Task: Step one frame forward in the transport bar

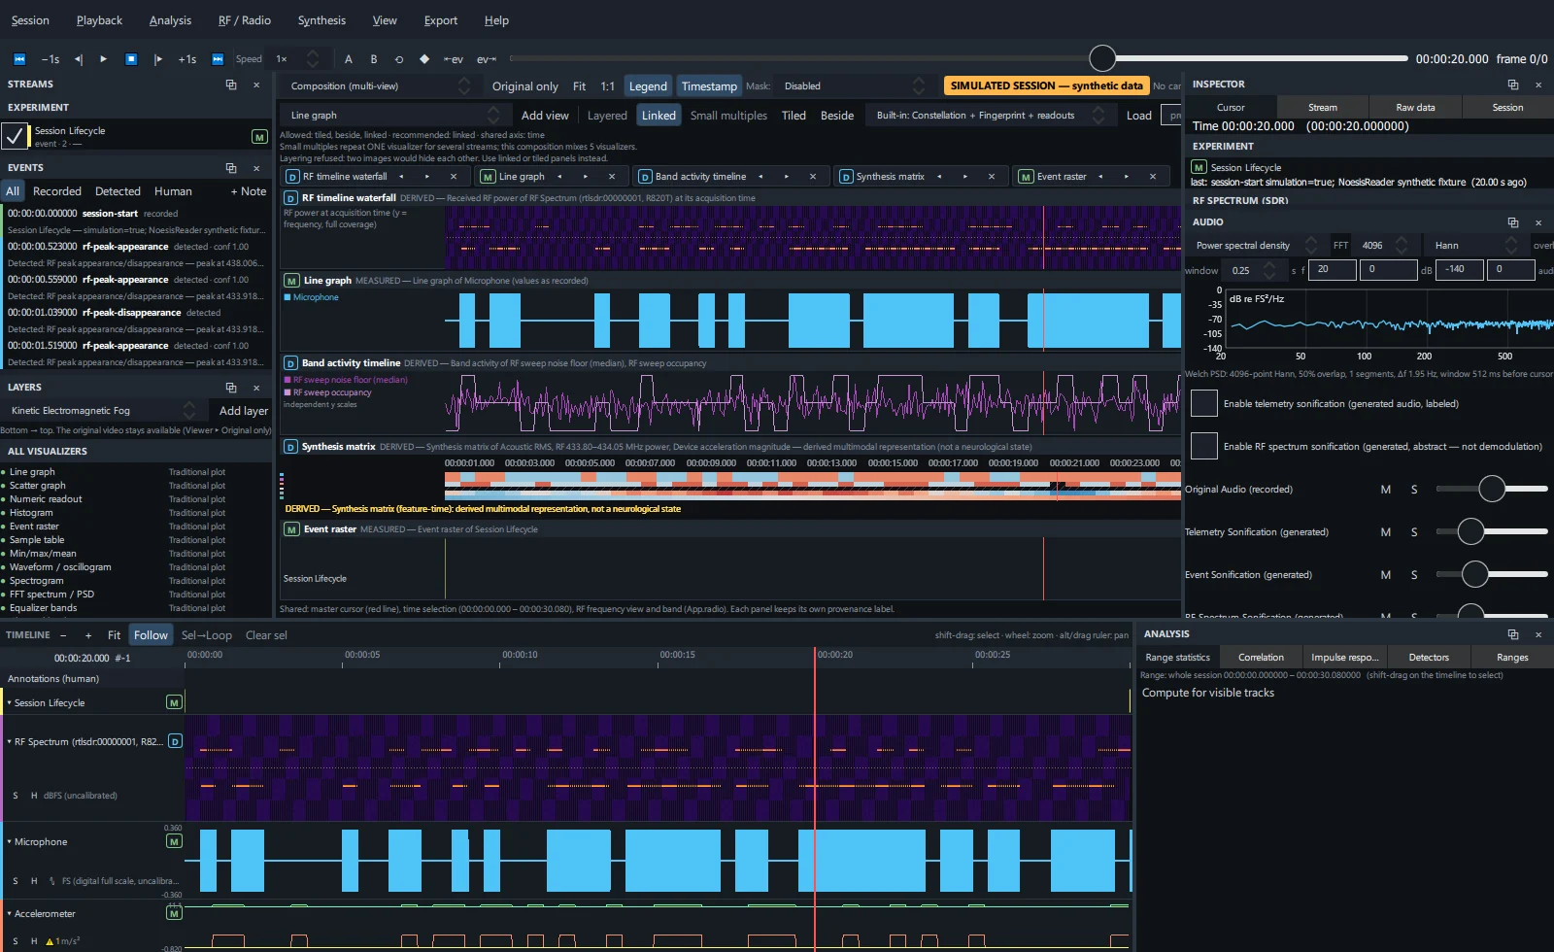Action: [158, 59]
